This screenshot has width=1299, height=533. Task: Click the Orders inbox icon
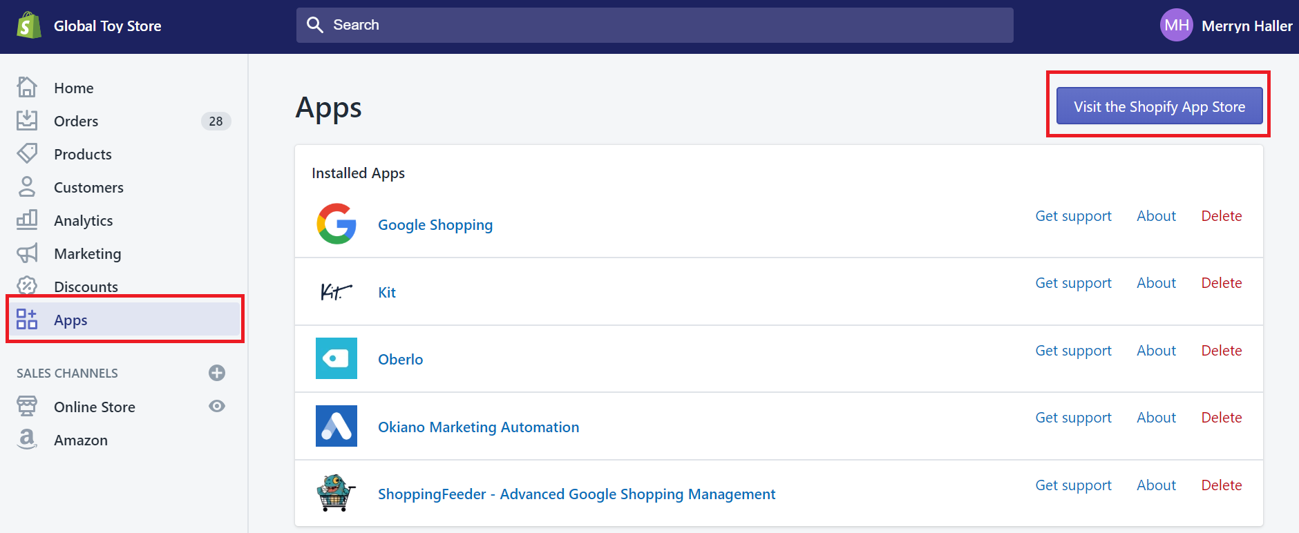coord(27,120)
